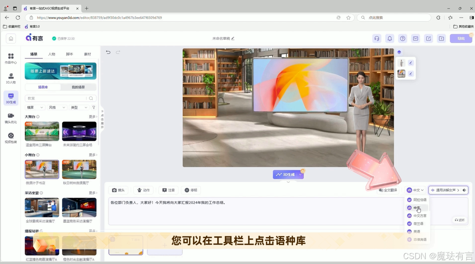
Task: Open the arrow next to 3D生成 button
Action: click(300, 174)
